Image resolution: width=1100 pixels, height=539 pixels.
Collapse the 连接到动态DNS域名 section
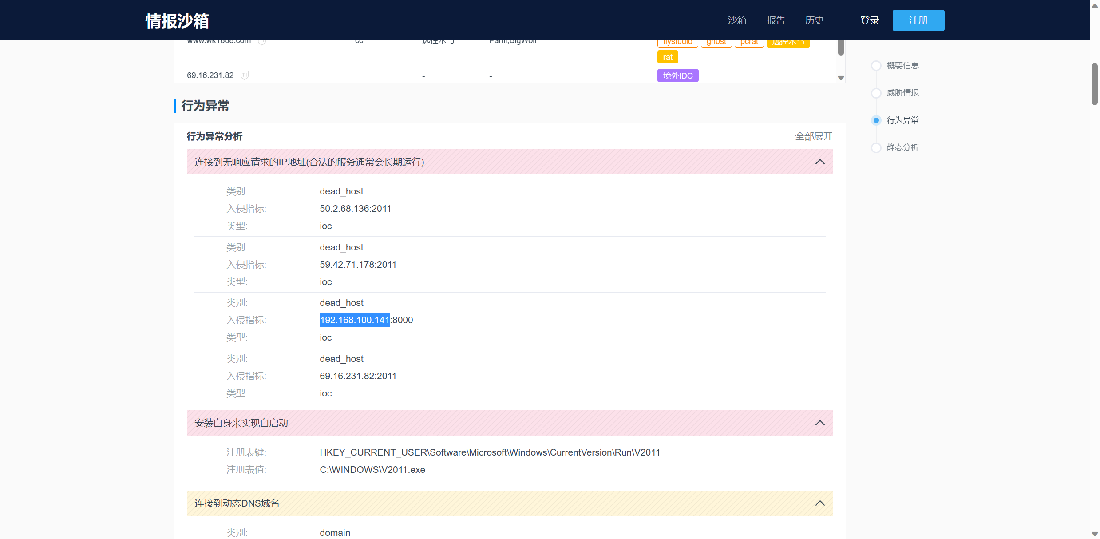[819, 503]
